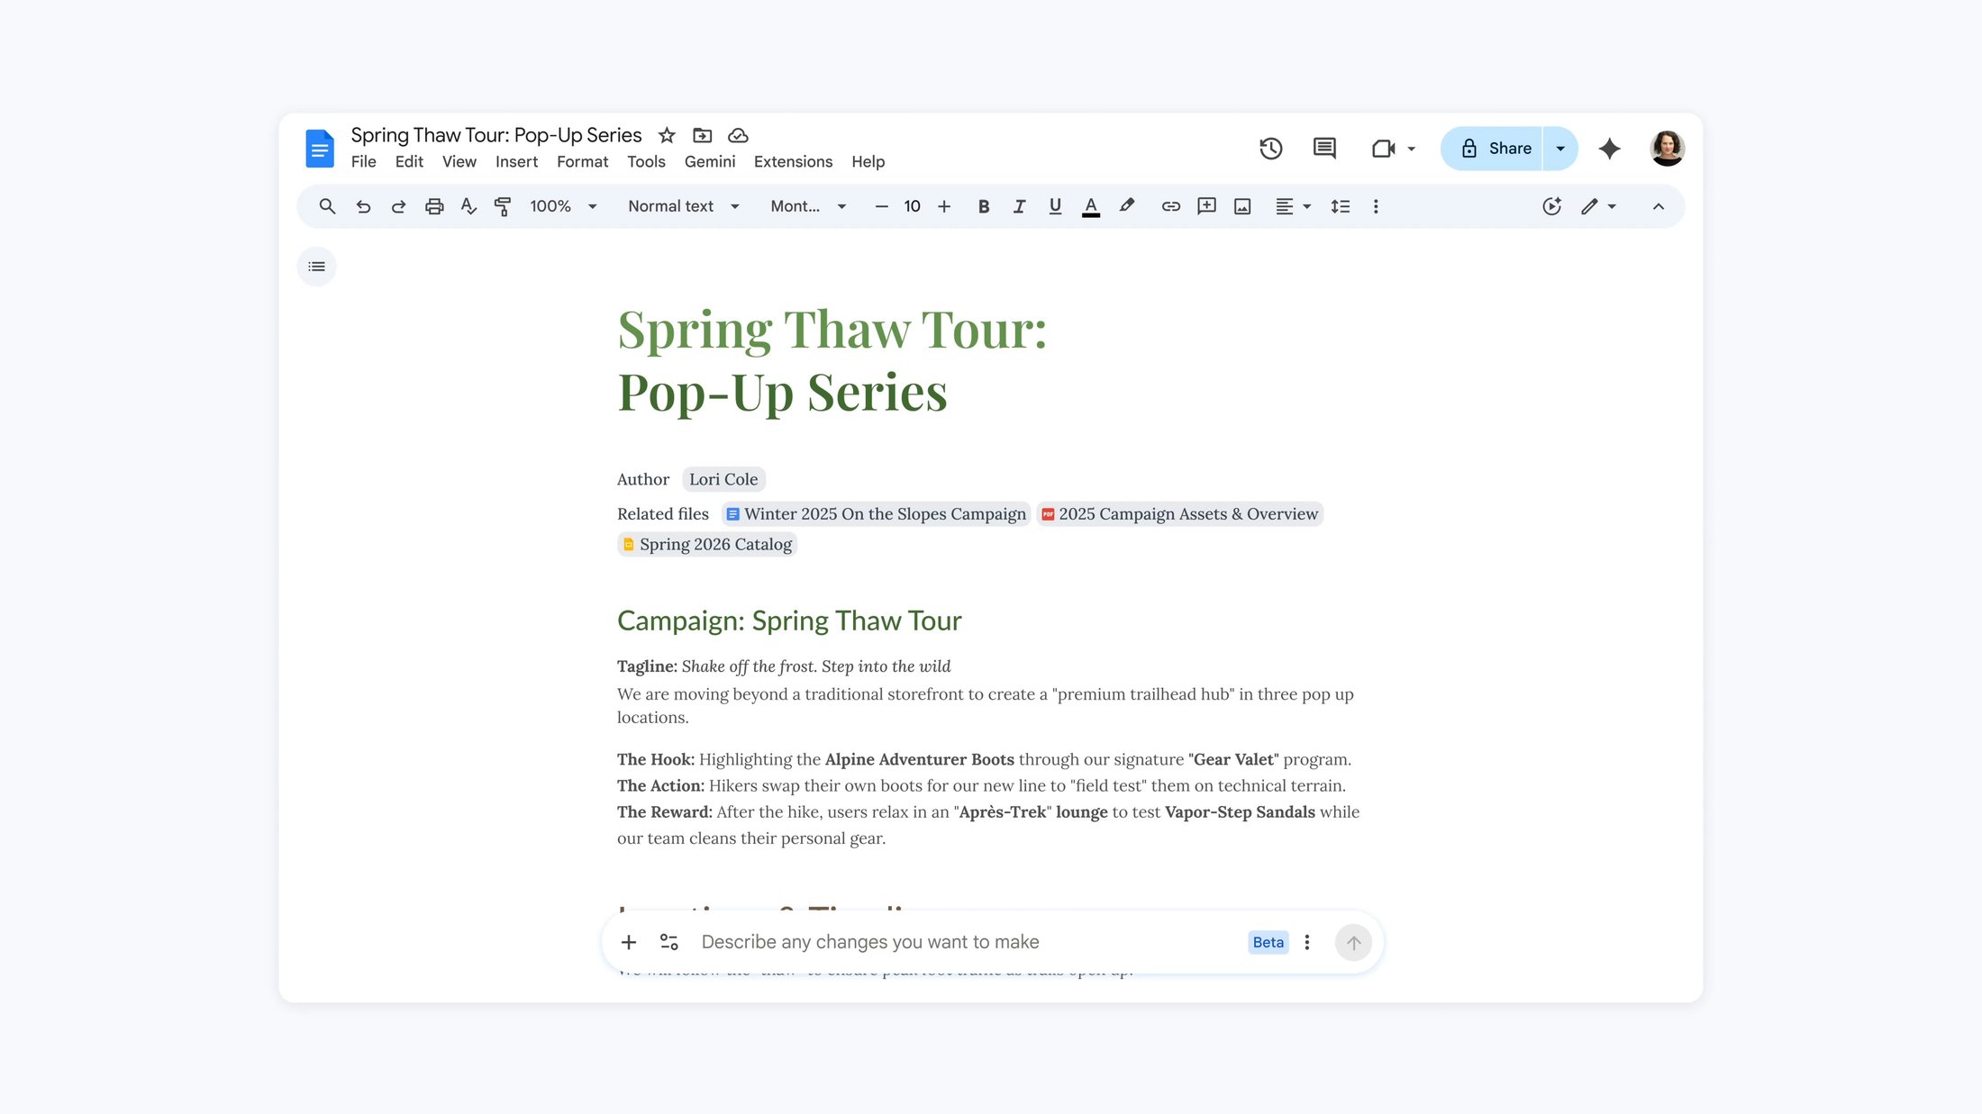Toggle underline formatting
The height and width of the screenshot is (1114, 1982).
tap(1055, 206)
